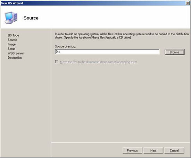
Task: Click the computer icon in wizard header
Action: pos(11,18)
